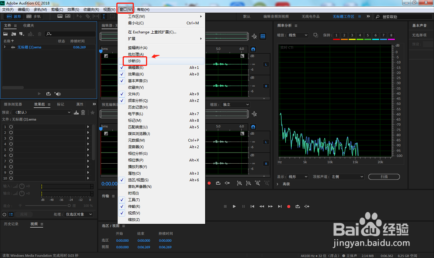Open the effects rack preset dropdown
The height and width of the screenshot is (258, 434).
tap(42, 113)
